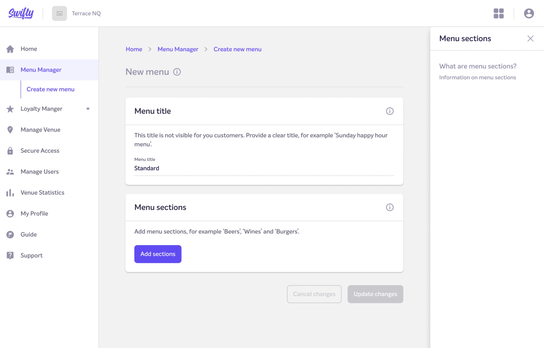Click the info icon next to New menu
Image resolution: width=544 pixels, height=348 pixels.
(177, 72)
